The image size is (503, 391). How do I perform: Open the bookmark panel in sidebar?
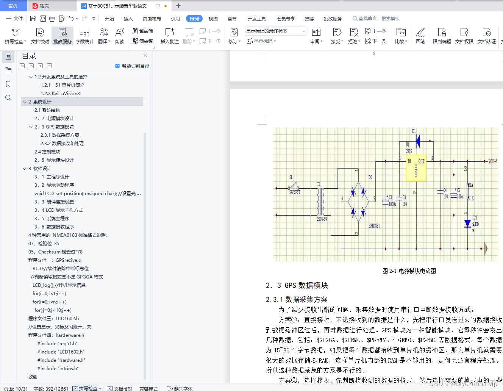point(8,84)
